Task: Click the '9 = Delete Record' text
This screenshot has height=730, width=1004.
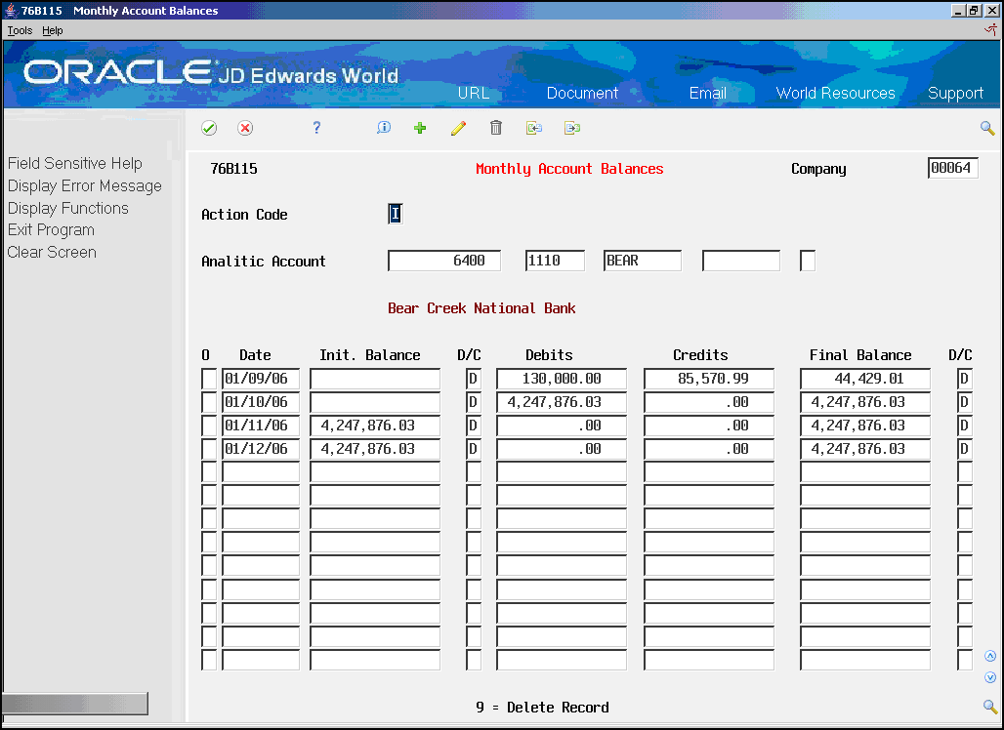Action: pos(542,708)
